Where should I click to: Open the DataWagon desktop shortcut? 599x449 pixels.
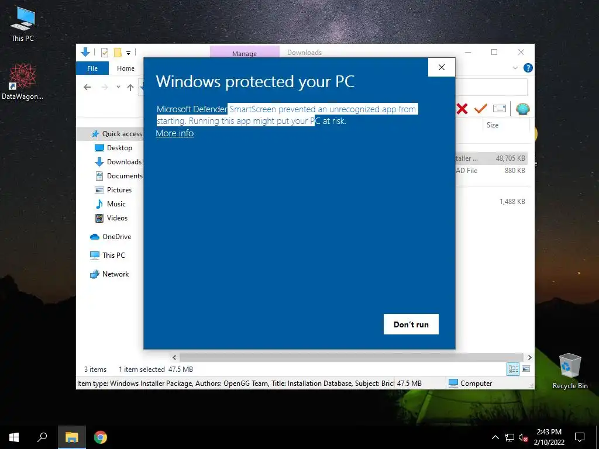(x=23, y=82)
